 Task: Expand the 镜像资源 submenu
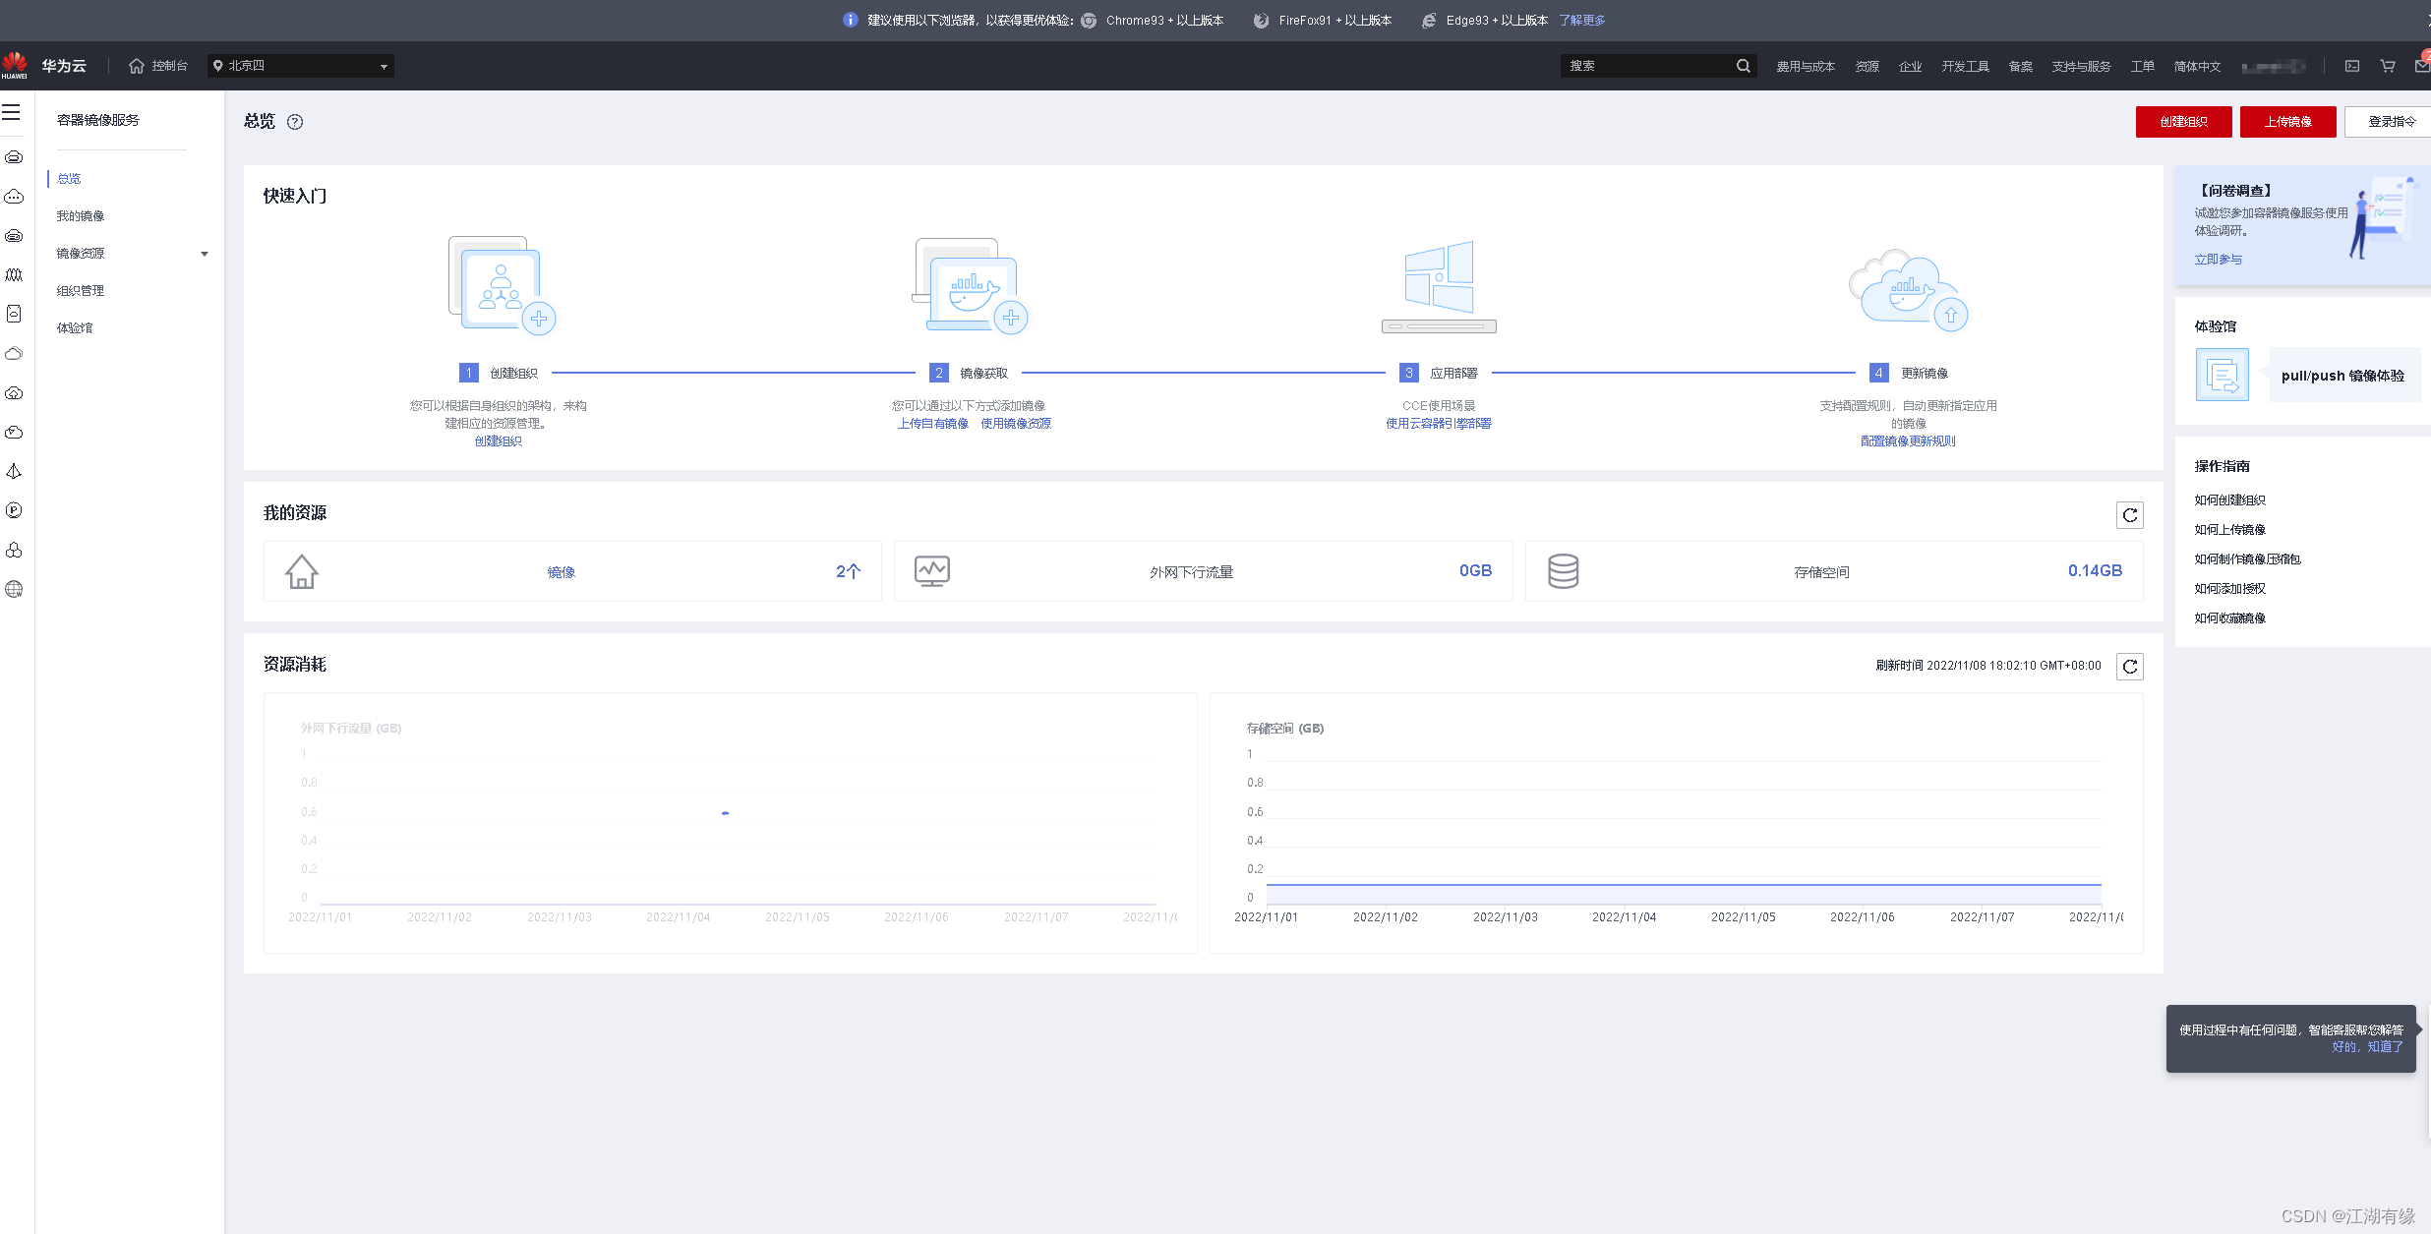tap(204, 254)
